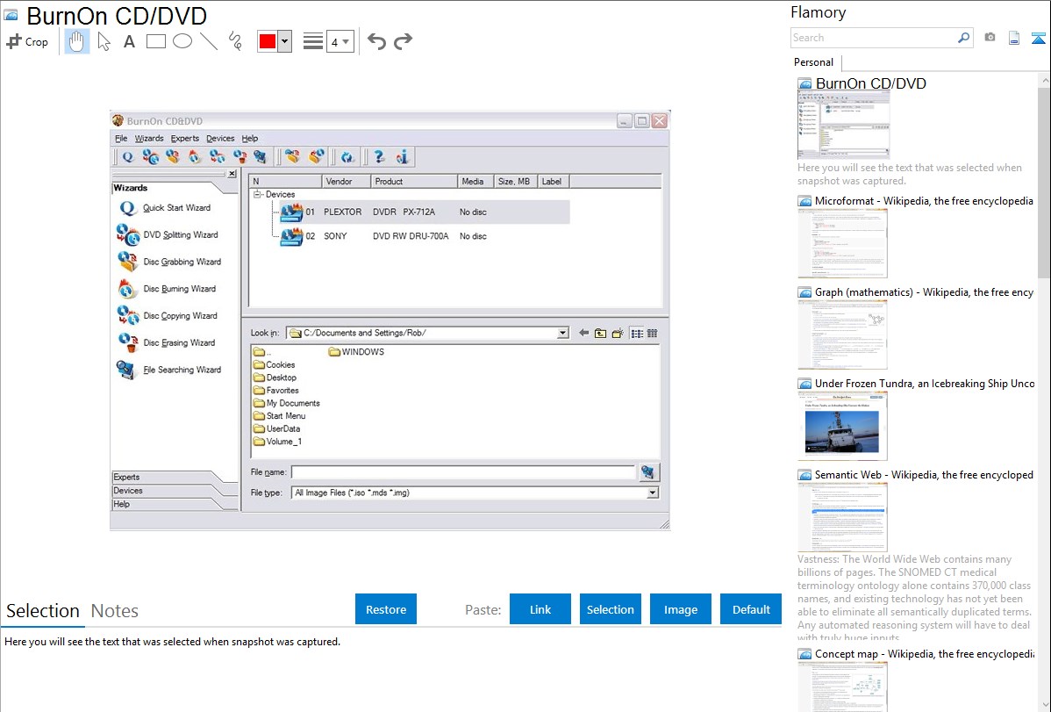The height and width of the screenshot is (712, 1051).
Task: Choose the freehand squiggle drawing tool
Action: 235,41
